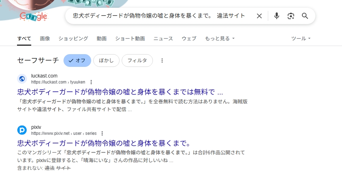Open the luckast result title ending は無料で

pyautogui.click(x=120, y=92)
